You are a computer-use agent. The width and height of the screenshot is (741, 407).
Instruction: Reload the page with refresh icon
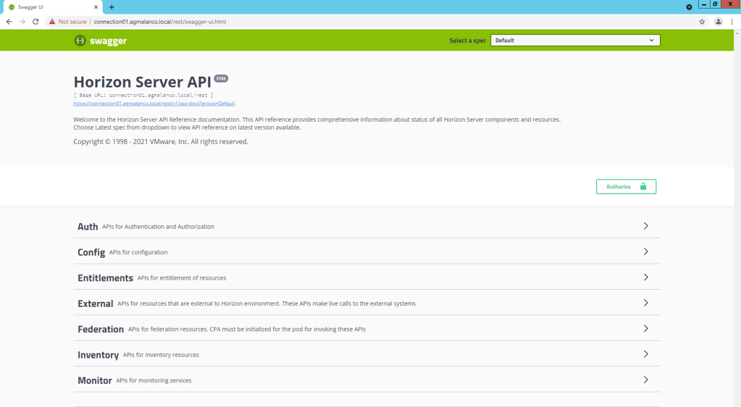(x=35, y=22)
